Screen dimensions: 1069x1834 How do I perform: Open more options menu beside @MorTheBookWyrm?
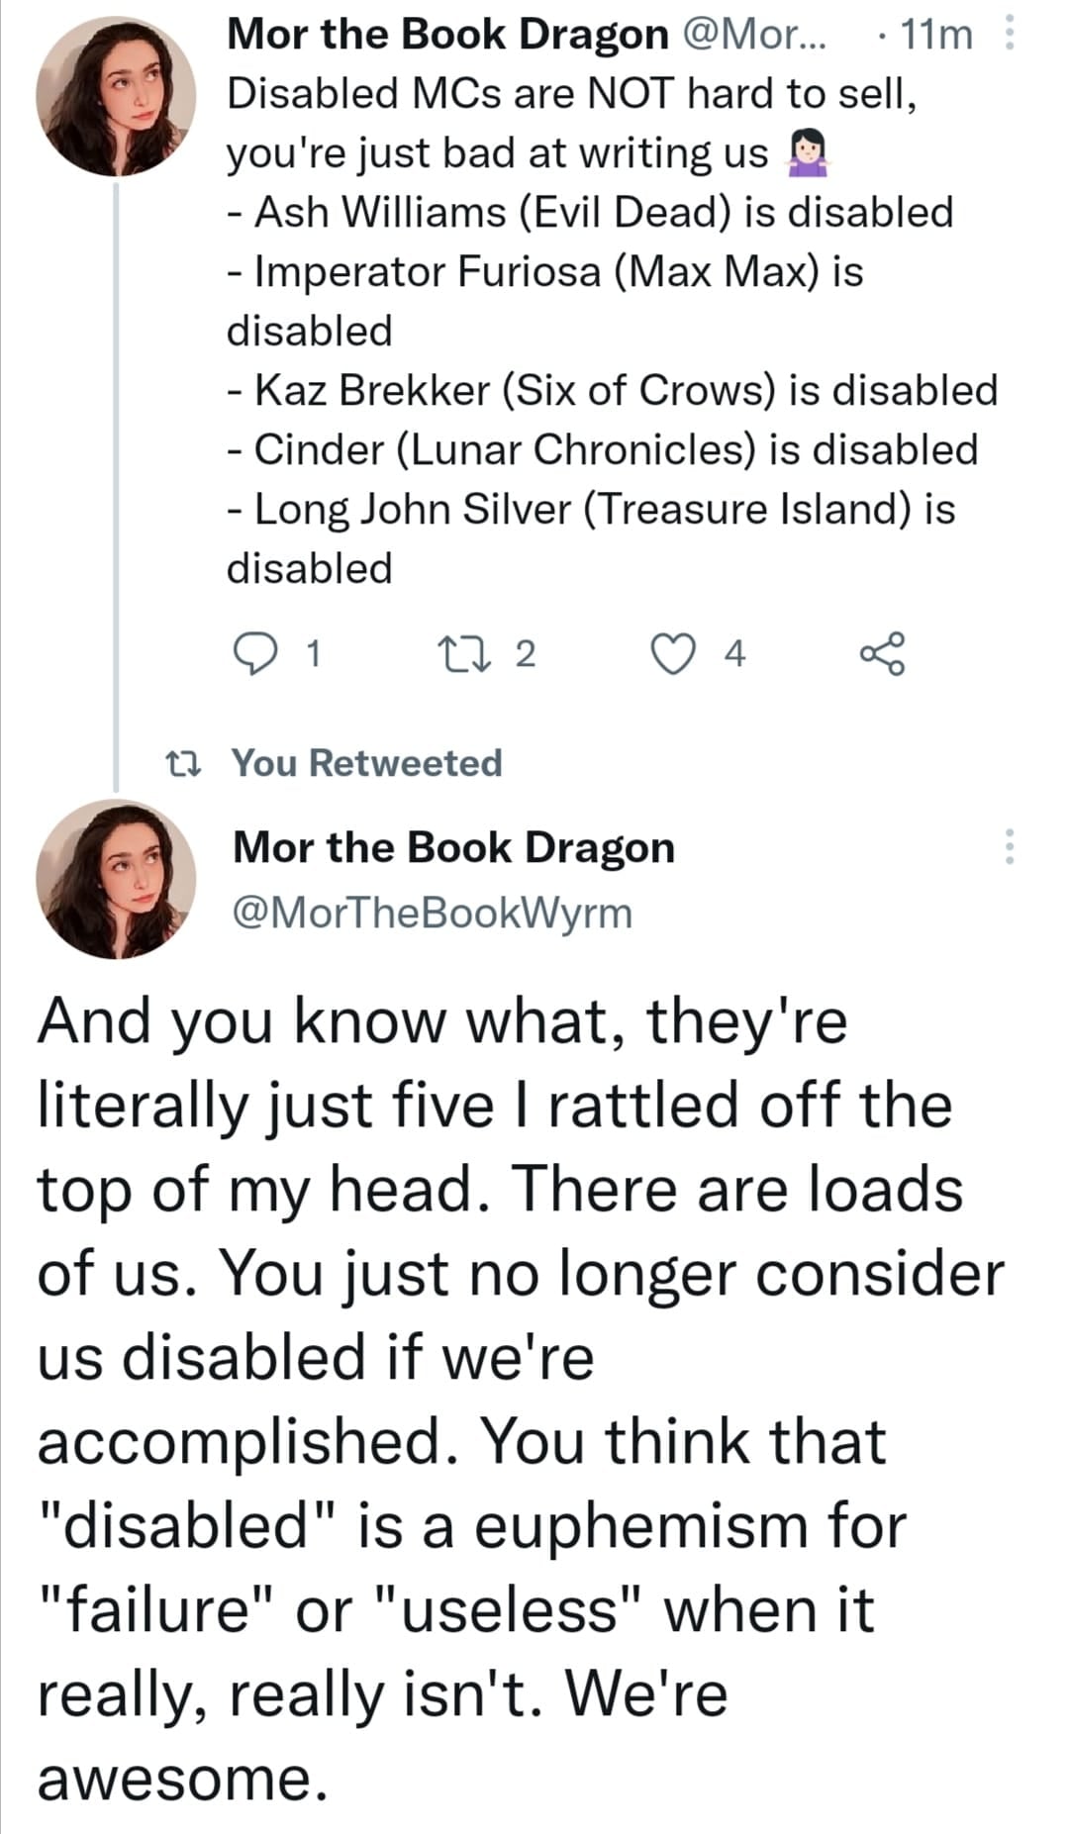point(1009,847)
